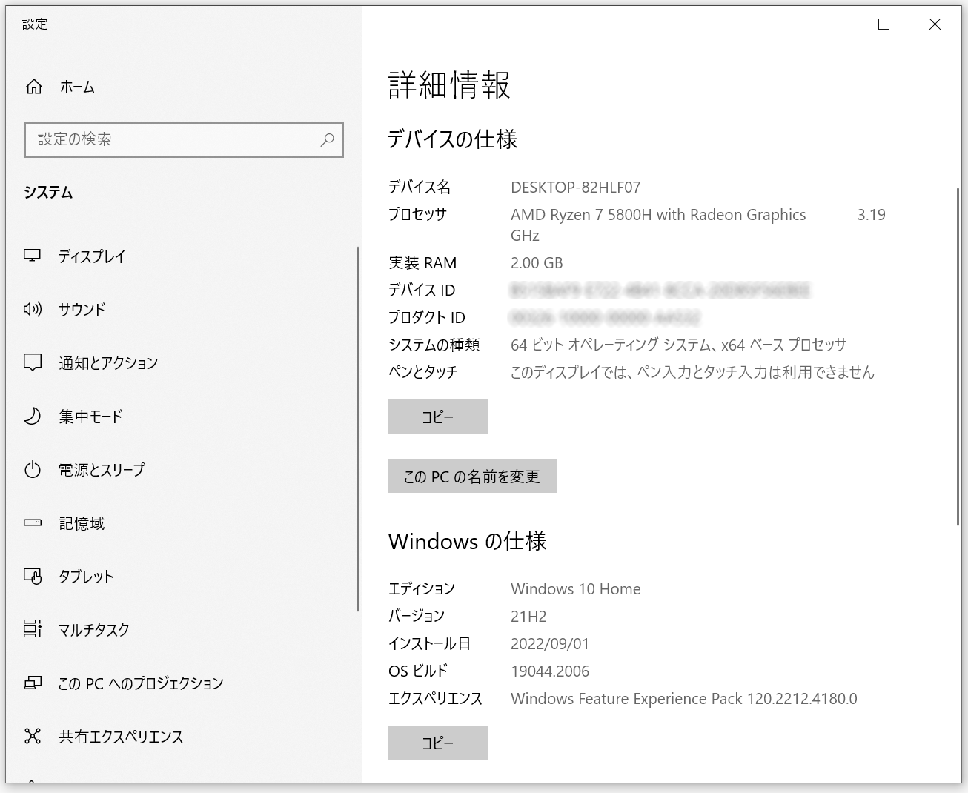
Task: Click Windows Feature Experience Pack value
Action: pyautogui.click(x=683, y=699)
